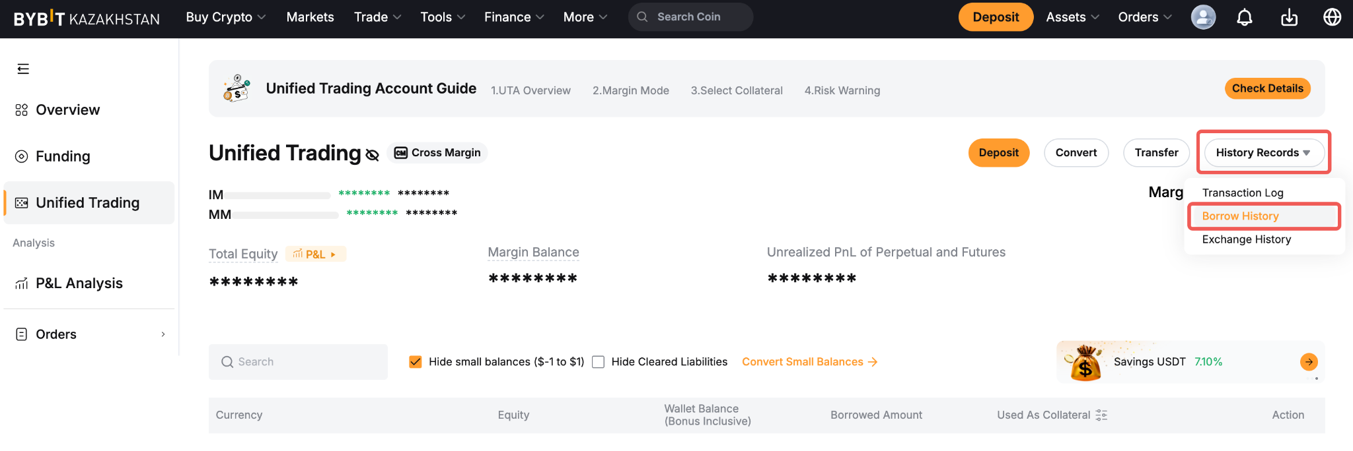Click the Unified Trading sidebar icon
1353x451 pixels.
tap(21, 202)
